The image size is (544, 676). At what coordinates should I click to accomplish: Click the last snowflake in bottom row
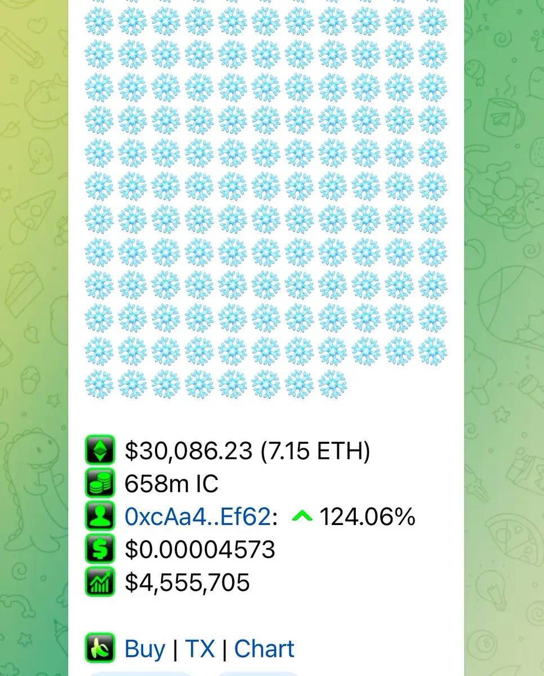[x=332, y=384]
